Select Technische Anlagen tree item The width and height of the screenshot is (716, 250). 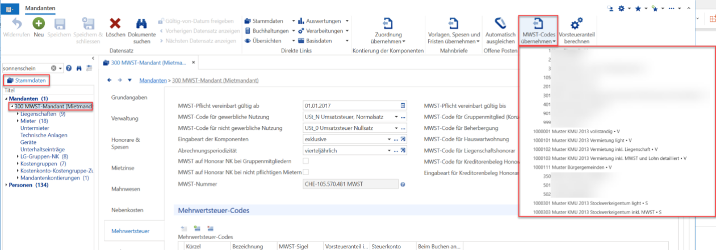(44, 135)
